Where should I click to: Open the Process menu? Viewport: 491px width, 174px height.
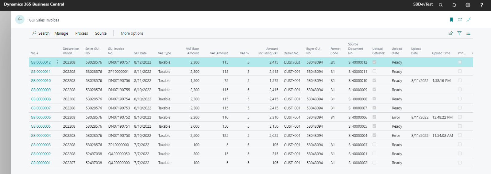click(x=82, y=33)
